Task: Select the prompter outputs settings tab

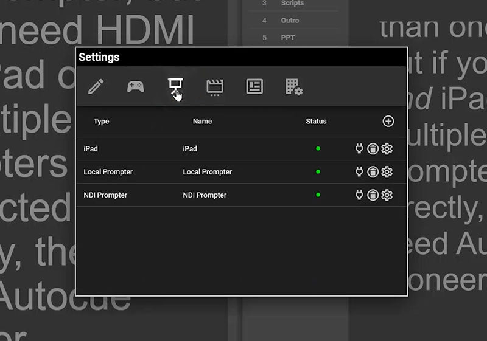Action: 175,87
